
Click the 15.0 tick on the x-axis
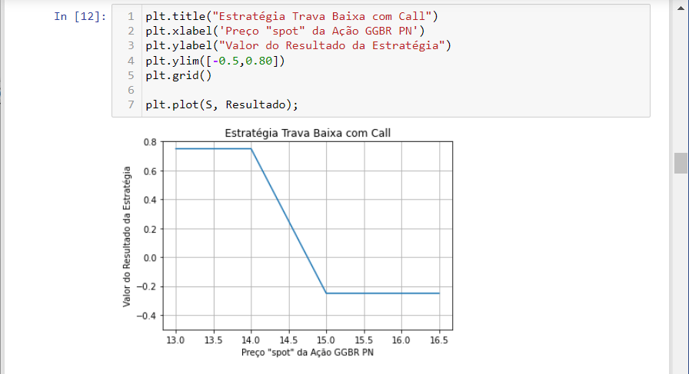tap(326, 338)
